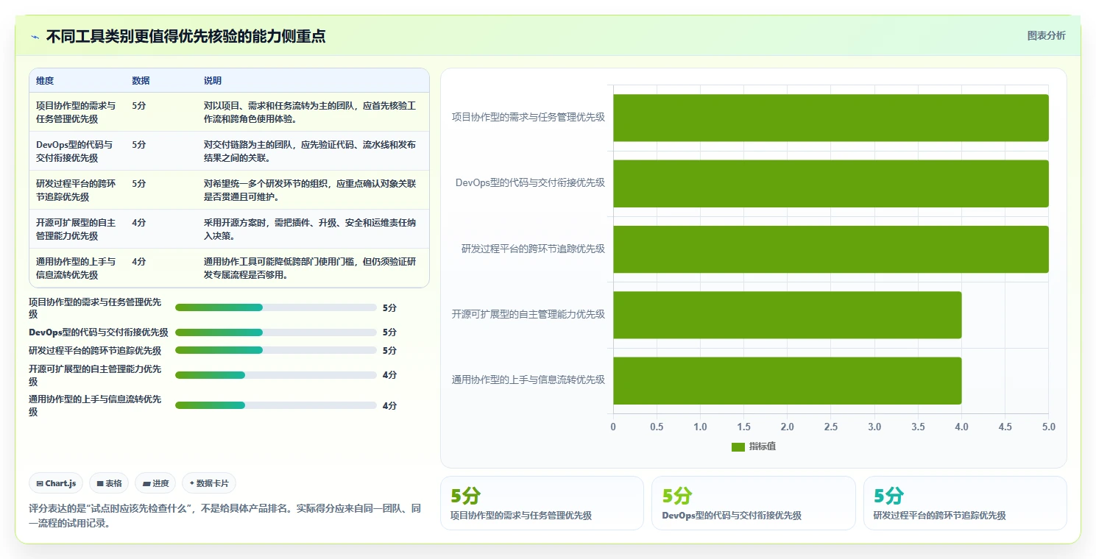The image size is (1096, 559).
Task: Click the 4分 score in the 通用协作型 table row
Action: [139, 262]
